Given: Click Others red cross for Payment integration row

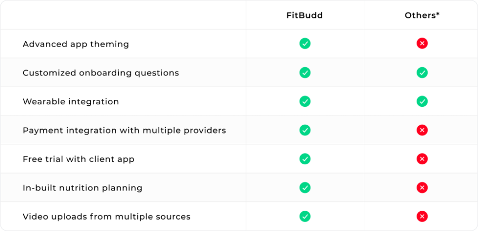Looking at the screenshot, I should coord(422,130).
